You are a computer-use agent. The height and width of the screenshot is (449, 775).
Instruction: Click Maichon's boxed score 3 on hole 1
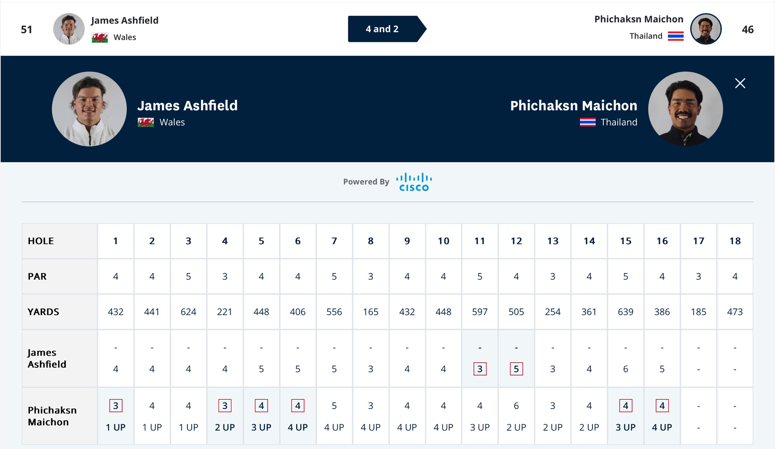[115, 406]
